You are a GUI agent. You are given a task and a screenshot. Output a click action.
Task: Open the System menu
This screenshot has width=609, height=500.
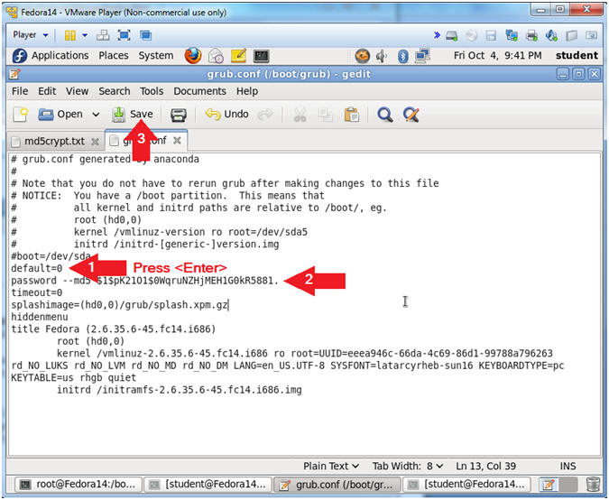coord(156,56)
